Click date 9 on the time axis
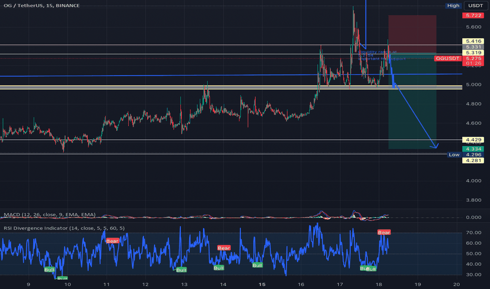The image size is (490, 289). (28, 284)
